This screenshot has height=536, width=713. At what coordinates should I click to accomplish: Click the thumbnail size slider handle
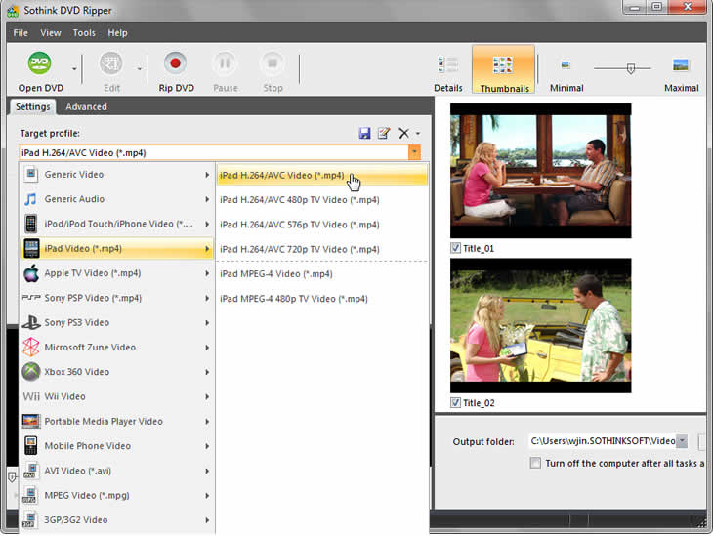(630, 68)
